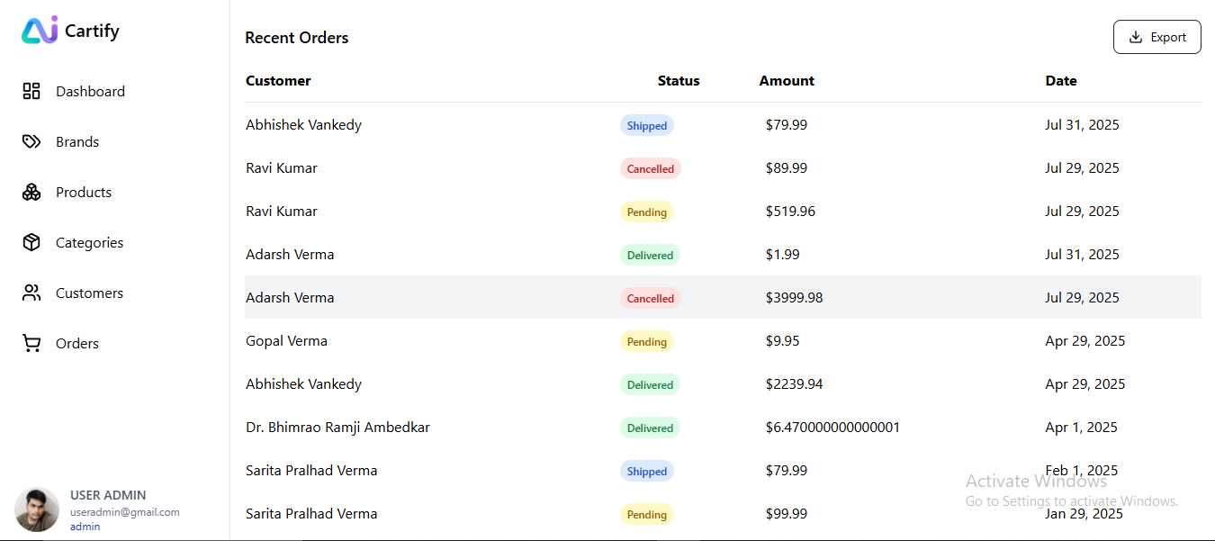
Task: Click the Products cubes icon
Action: (x=31, y=192)
